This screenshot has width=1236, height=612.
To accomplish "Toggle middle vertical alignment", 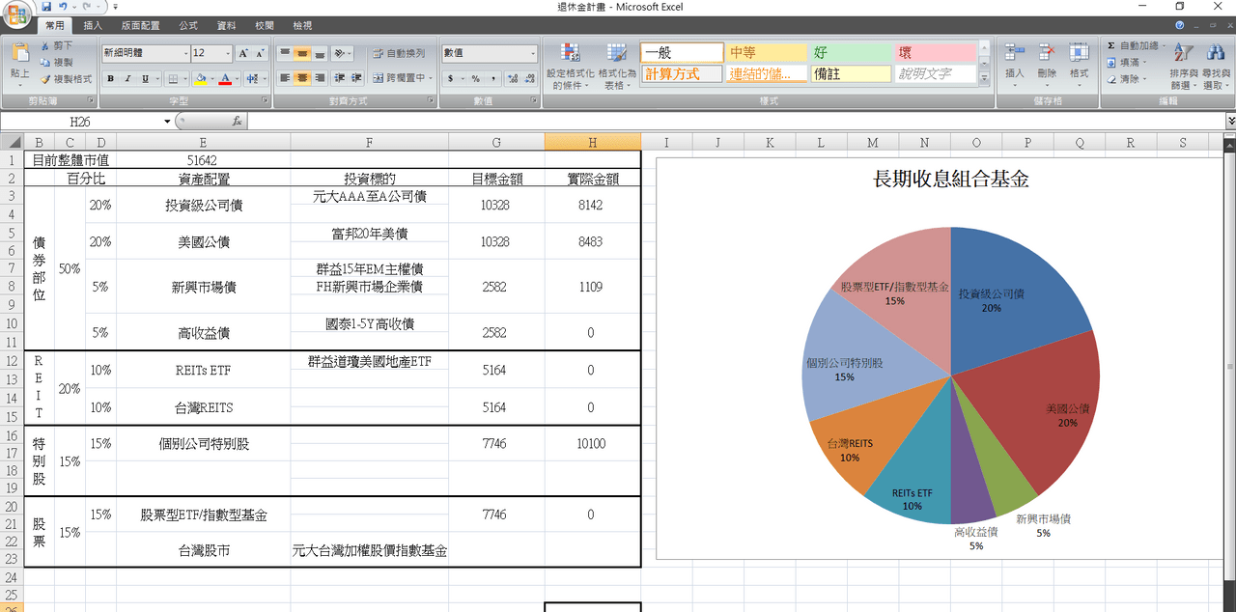I will (x=302, y=54).
